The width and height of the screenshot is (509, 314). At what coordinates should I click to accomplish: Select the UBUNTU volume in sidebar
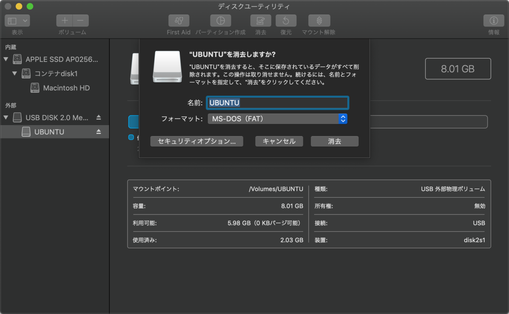click(x=54, y=132)
